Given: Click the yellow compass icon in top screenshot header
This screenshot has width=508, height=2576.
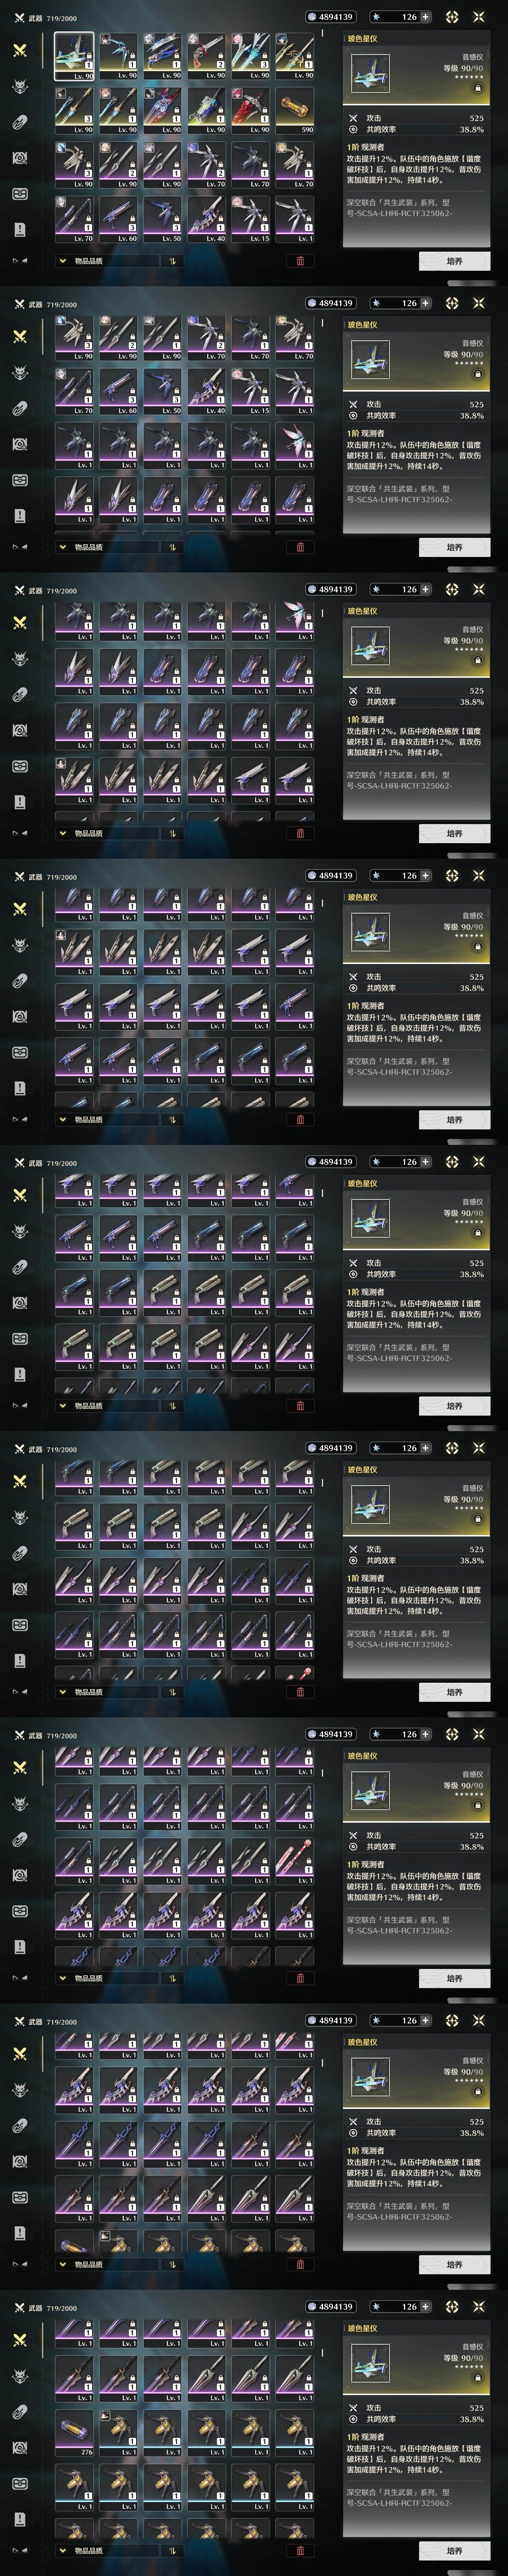Looking at the screenshot, I should coord(452,17).
